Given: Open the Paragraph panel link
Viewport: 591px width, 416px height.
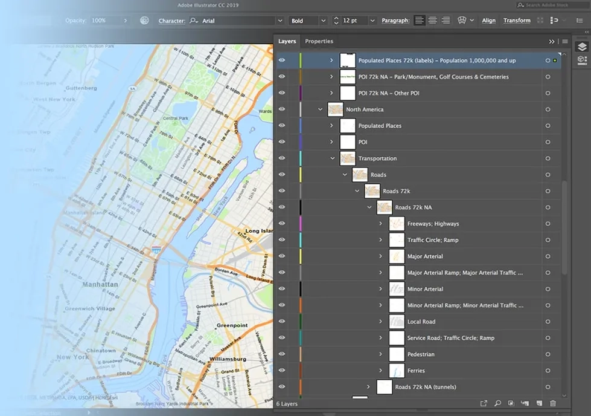Looking at the screenshot, I should [x=395, y=21].
